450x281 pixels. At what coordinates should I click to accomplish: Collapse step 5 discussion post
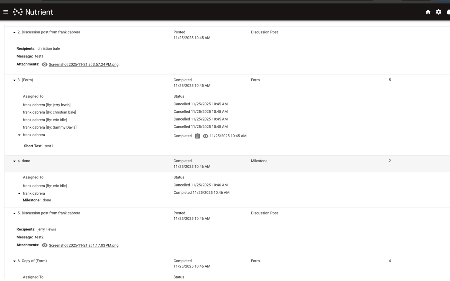pyautogui.click(x=14, y=213)
